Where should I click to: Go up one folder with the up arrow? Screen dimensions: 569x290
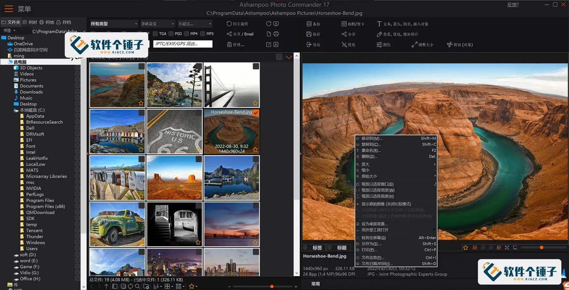click(106, 286)
